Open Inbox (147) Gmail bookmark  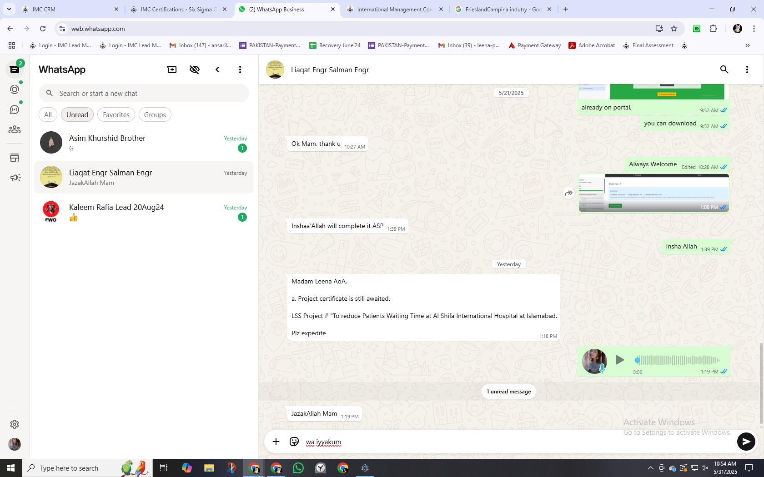200,45
